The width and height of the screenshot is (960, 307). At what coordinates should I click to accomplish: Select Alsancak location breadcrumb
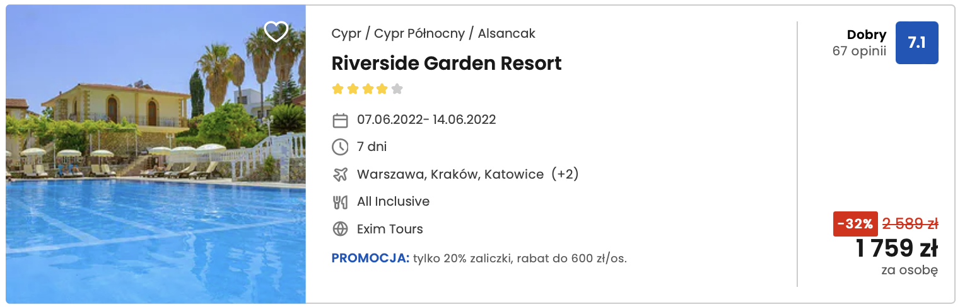click(x=506, y=33)
